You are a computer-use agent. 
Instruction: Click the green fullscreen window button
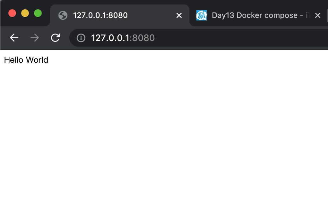click(x=38, y=13)
